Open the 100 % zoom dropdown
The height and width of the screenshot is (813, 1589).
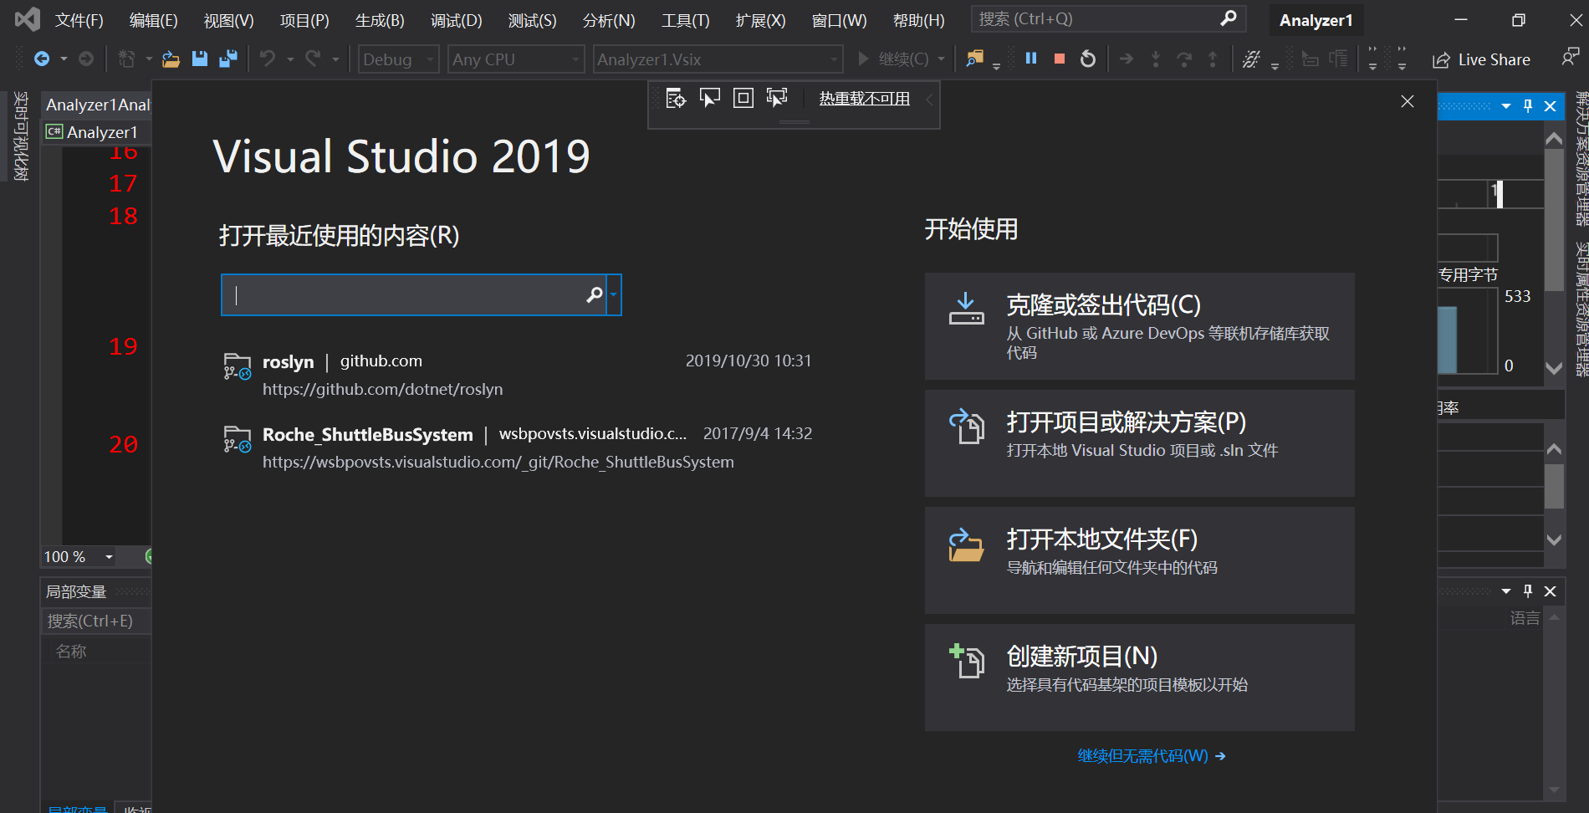pos(109,557)
